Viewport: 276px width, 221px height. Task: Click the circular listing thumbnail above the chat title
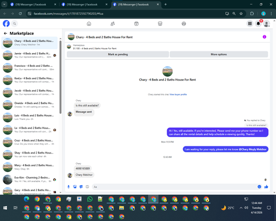(167, 71)
